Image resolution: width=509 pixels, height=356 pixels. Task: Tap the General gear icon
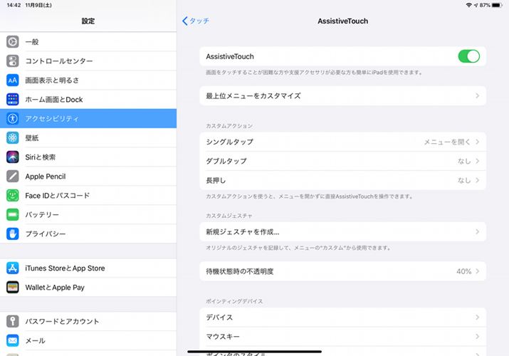pyautogui.click(x=12, y=42)
